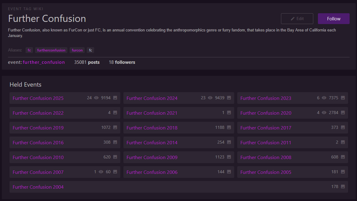
Task: Select the furtherconfusion alias tag
Action: point(51,50)
